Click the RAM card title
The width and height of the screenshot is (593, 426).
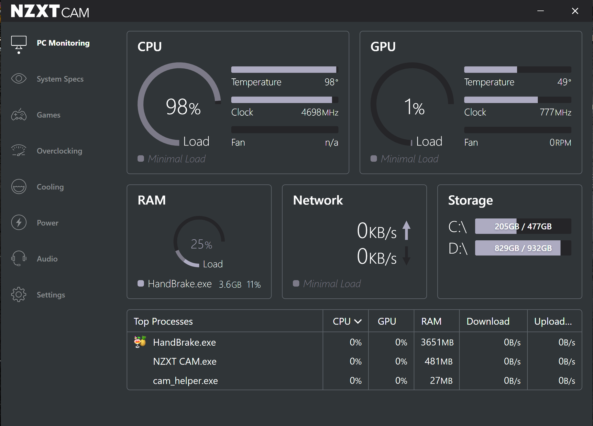pyautogui.click(x=152, y=200)
